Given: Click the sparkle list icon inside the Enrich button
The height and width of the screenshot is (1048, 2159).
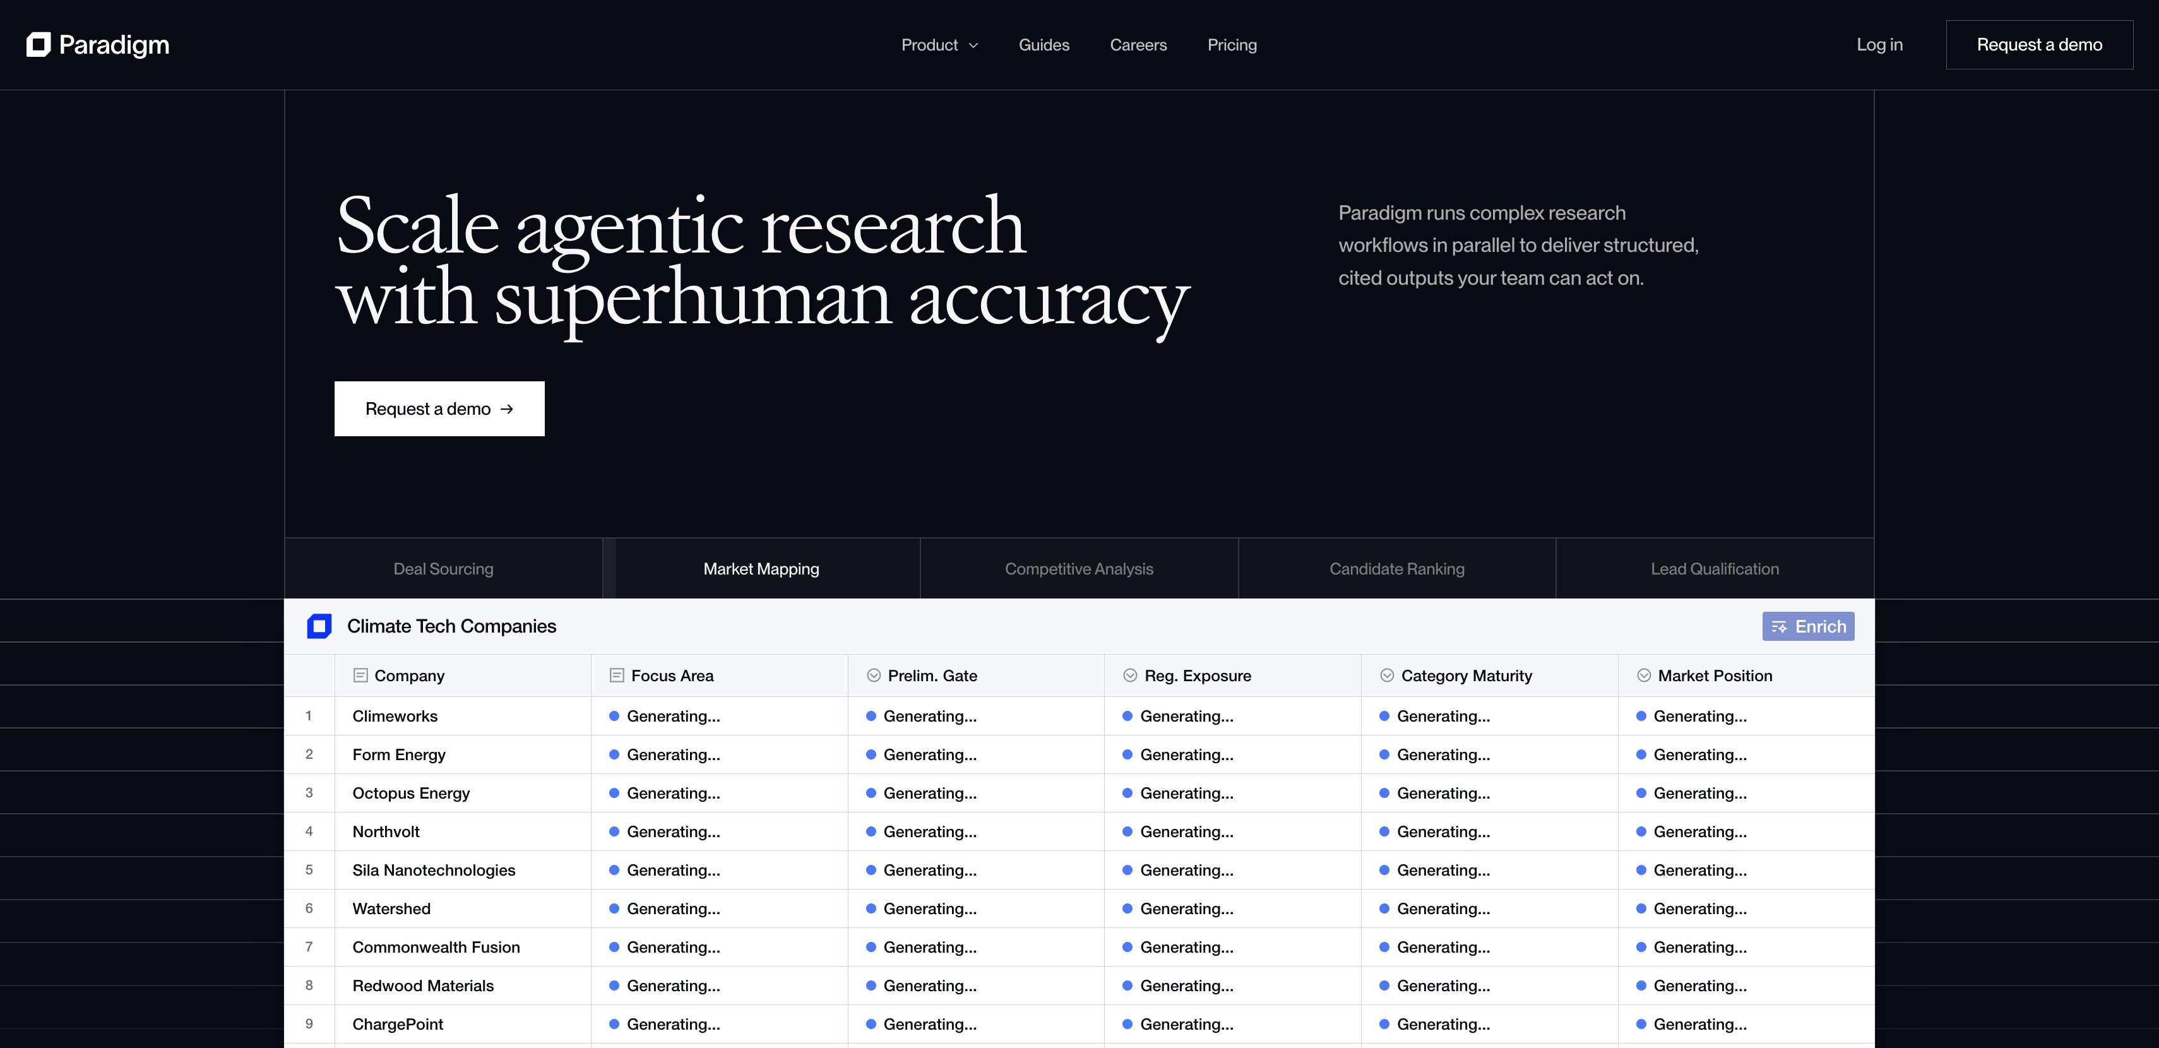Looking at the screenshot, I should pos(1778,627).
